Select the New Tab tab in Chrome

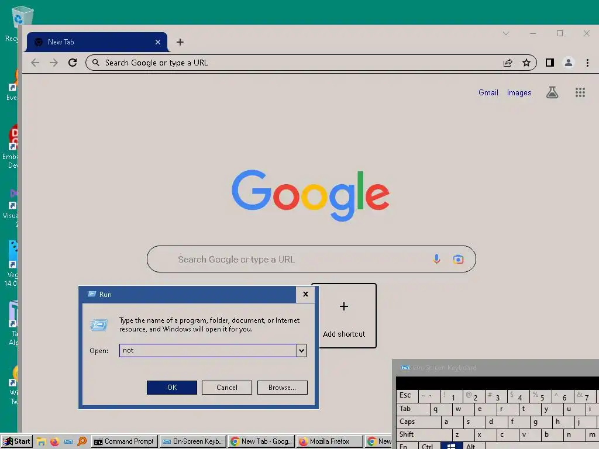[x=97, y=42]
